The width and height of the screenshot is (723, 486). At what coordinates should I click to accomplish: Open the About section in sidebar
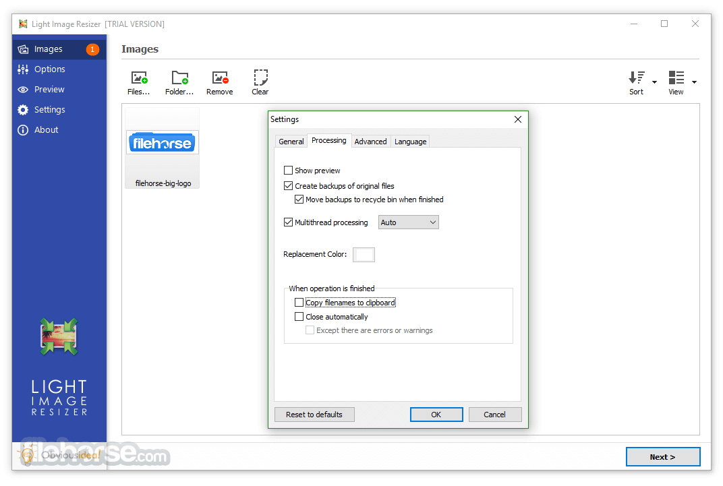(59, 130)
